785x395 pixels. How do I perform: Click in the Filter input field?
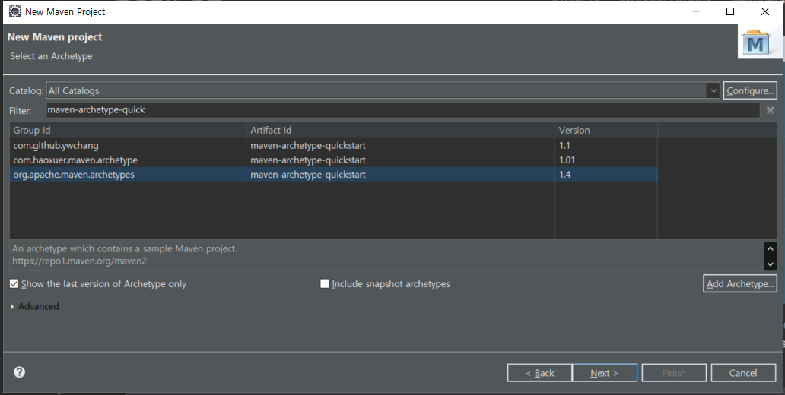(x=403, y=110)
